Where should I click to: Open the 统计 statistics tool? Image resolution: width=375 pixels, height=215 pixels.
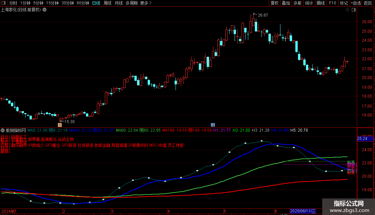(309, 3)
